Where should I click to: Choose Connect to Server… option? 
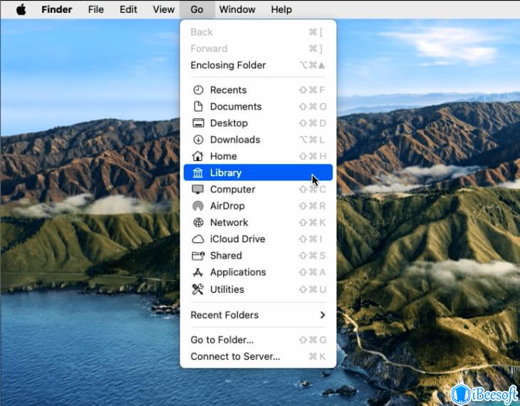point(235,356)
